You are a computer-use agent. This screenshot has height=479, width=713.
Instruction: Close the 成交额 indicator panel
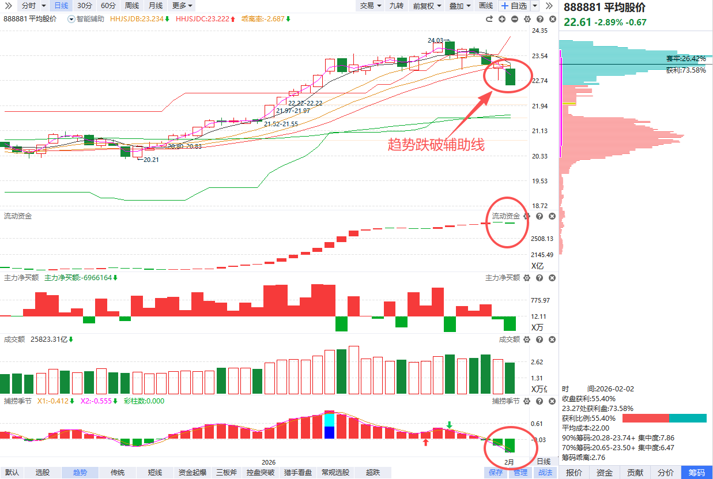coord(552,340)
